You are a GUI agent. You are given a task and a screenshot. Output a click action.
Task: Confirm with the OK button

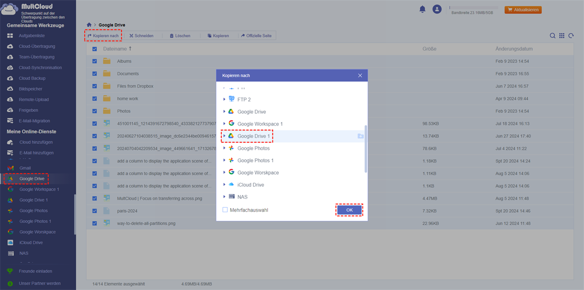pos(349,210)
